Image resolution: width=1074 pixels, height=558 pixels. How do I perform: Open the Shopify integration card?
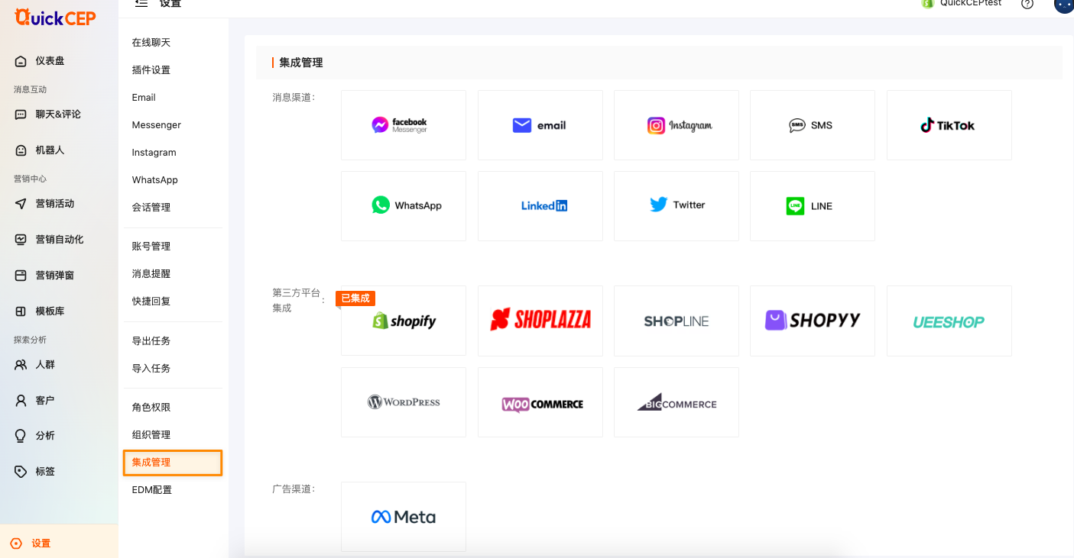click(x=404, y=321)
